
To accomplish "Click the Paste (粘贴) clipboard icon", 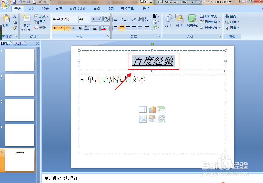I will [x=6, y=18].
